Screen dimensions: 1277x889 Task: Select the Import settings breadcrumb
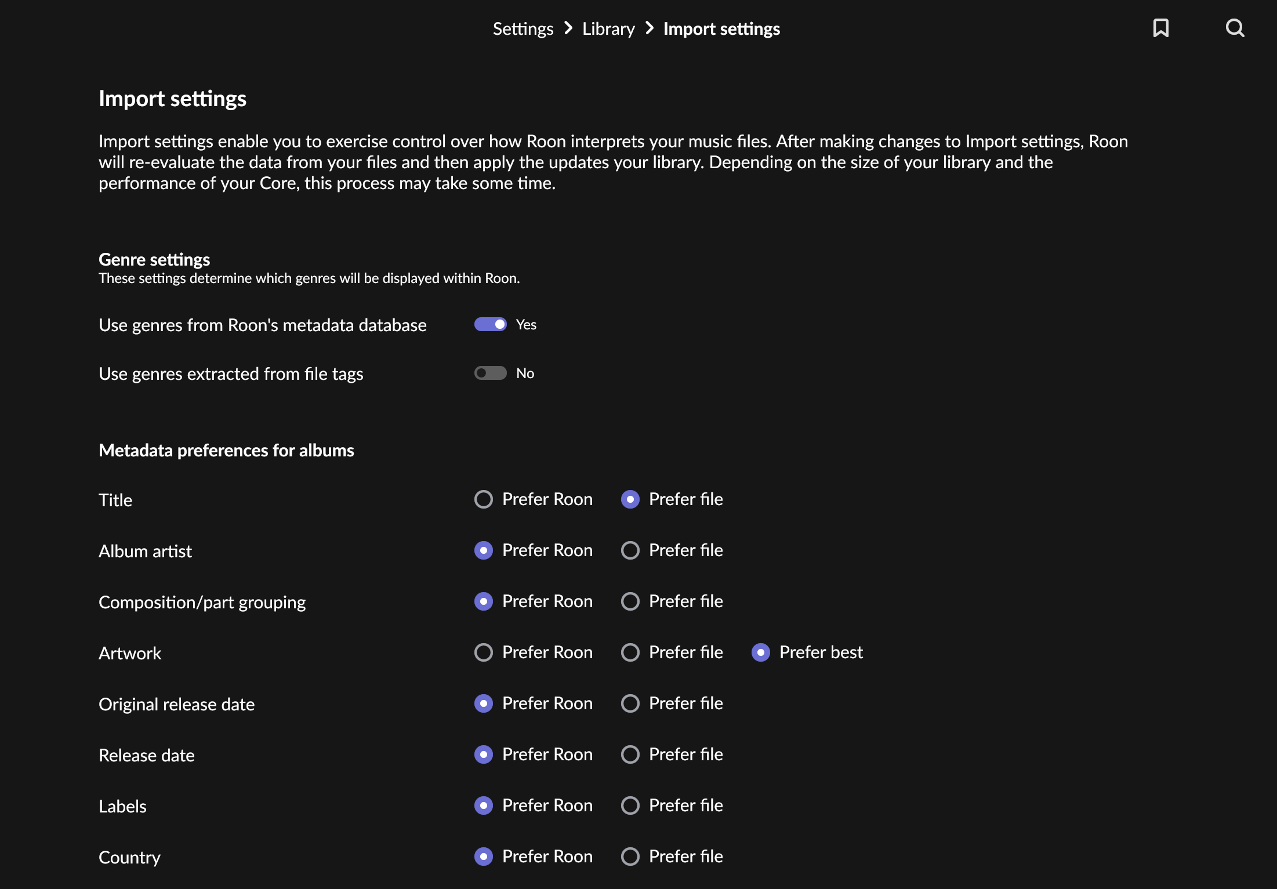click(x=721, y=28)
